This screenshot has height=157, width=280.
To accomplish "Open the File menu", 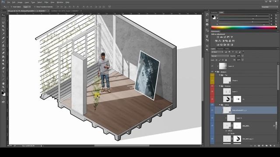I will tap(9, 3).
